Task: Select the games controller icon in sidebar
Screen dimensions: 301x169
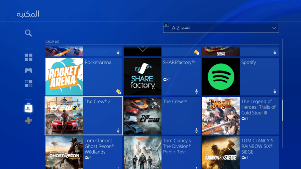Action: pyautogui.click(x=28, y=70)
